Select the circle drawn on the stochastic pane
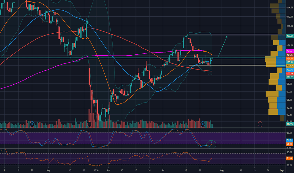294x173 pixels. pos(211,144)
